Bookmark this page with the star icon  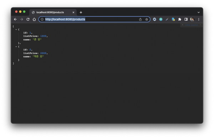[147, 19]
